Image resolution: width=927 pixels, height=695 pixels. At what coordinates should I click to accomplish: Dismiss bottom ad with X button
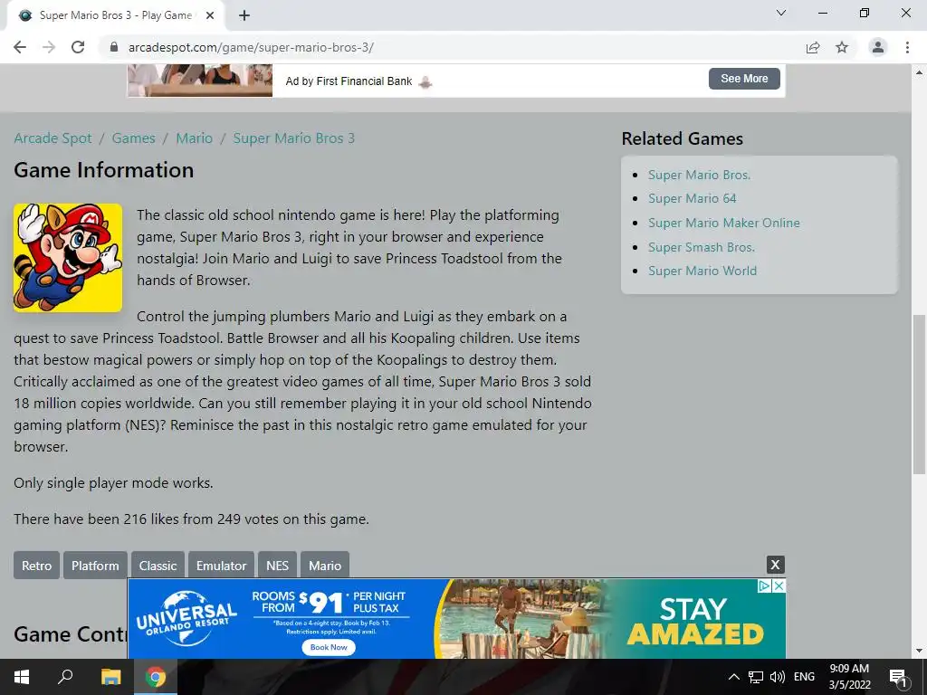coord(776,565)
